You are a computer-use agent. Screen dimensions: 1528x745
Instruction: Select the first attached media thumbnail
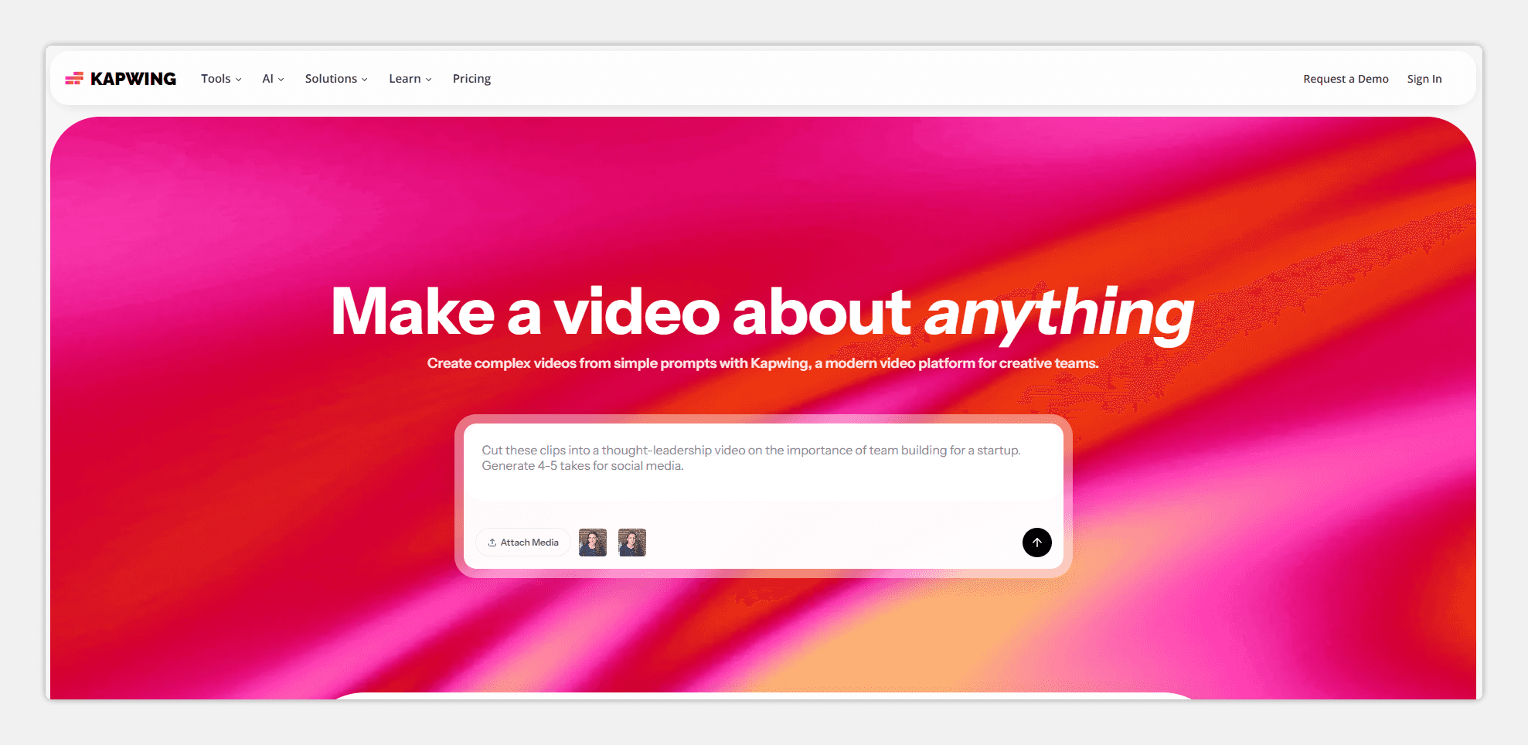tap(593, 543)
